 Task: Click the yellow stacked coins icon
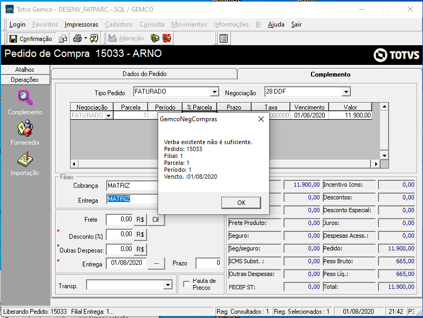tap(155, 38)
